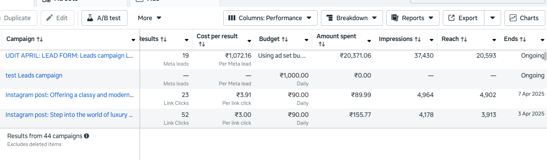This screenshot has height=160, width=547.
Task: Click sort arrows icon next to Budget
Action: (285, 39)
